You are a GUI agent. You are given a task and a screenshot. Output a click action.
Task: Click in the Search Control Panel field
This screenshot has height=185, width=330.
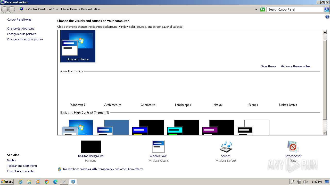(295, 10)
